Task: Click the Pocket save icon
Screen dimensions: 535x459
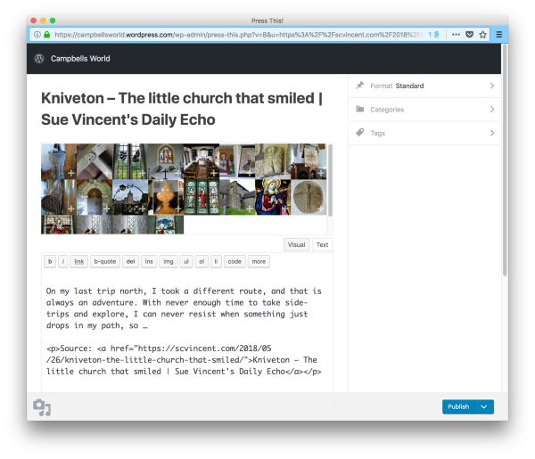Action: tap(470, 35)
